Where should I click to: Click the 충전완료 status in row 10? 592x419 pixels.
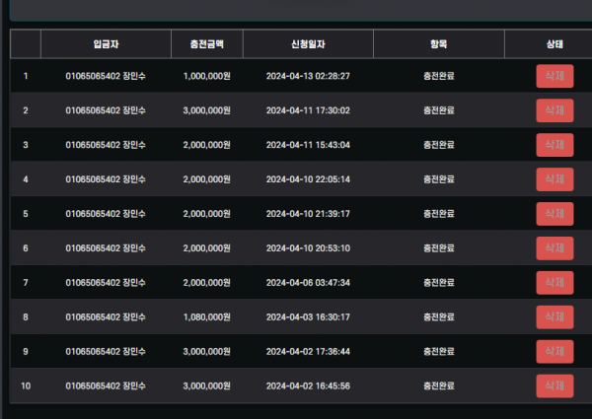[438, 385]
